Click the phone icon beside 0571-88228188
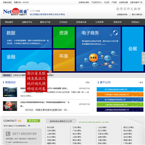 tap(8, 134)
